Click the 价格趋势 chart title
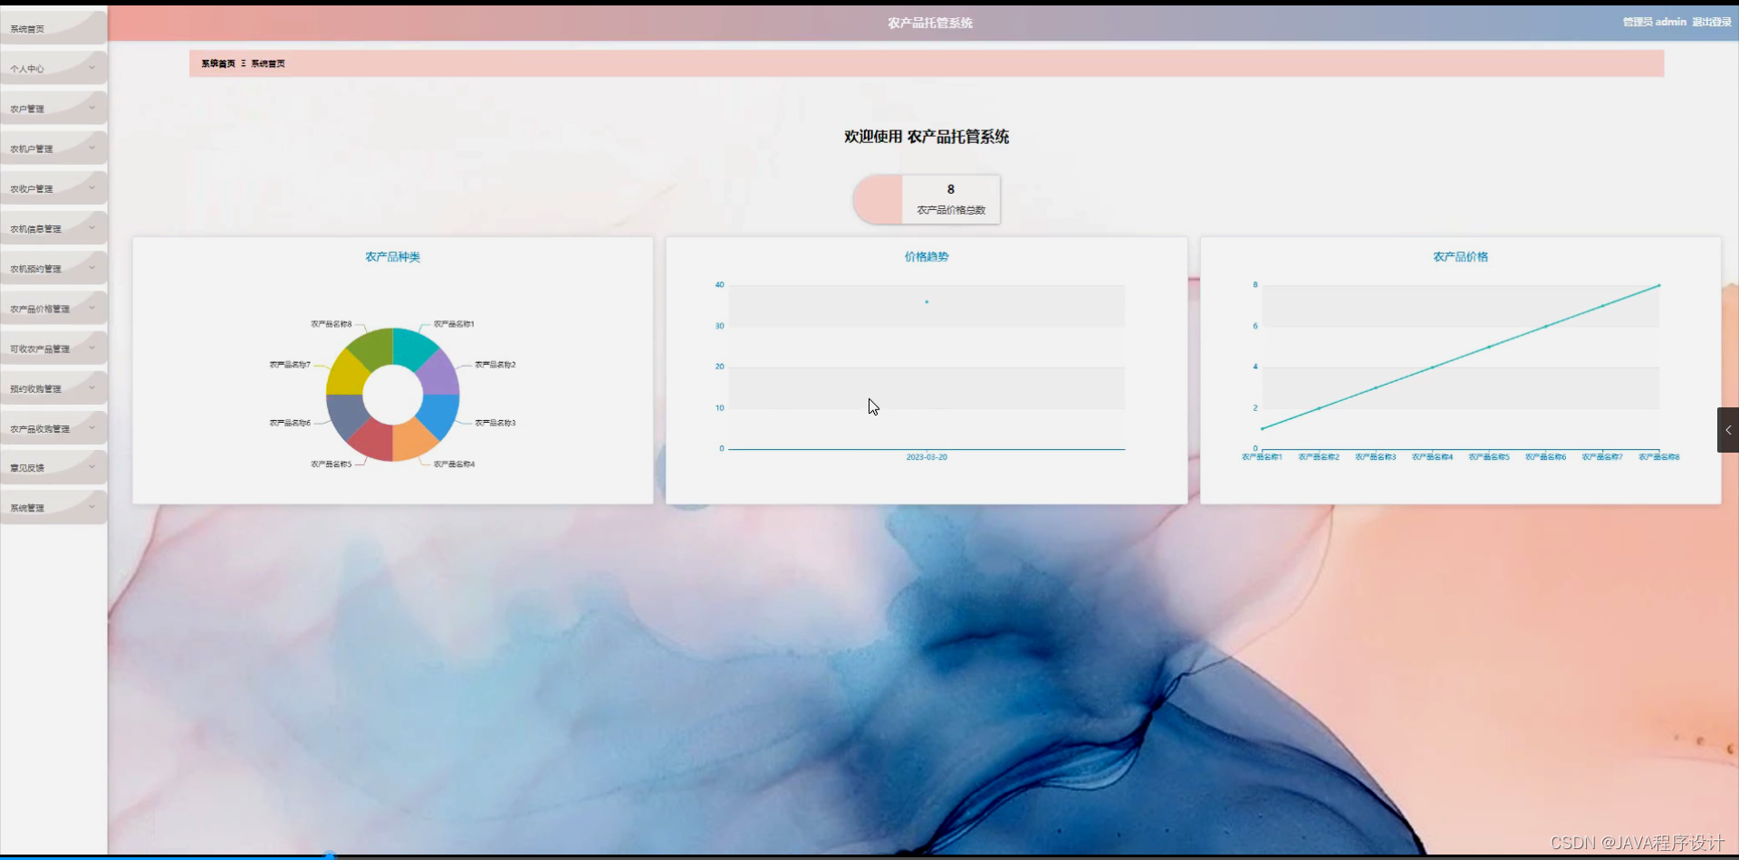Image resolution: width=1739 pixels, height=860 pixels. click(x=927, y=257)
